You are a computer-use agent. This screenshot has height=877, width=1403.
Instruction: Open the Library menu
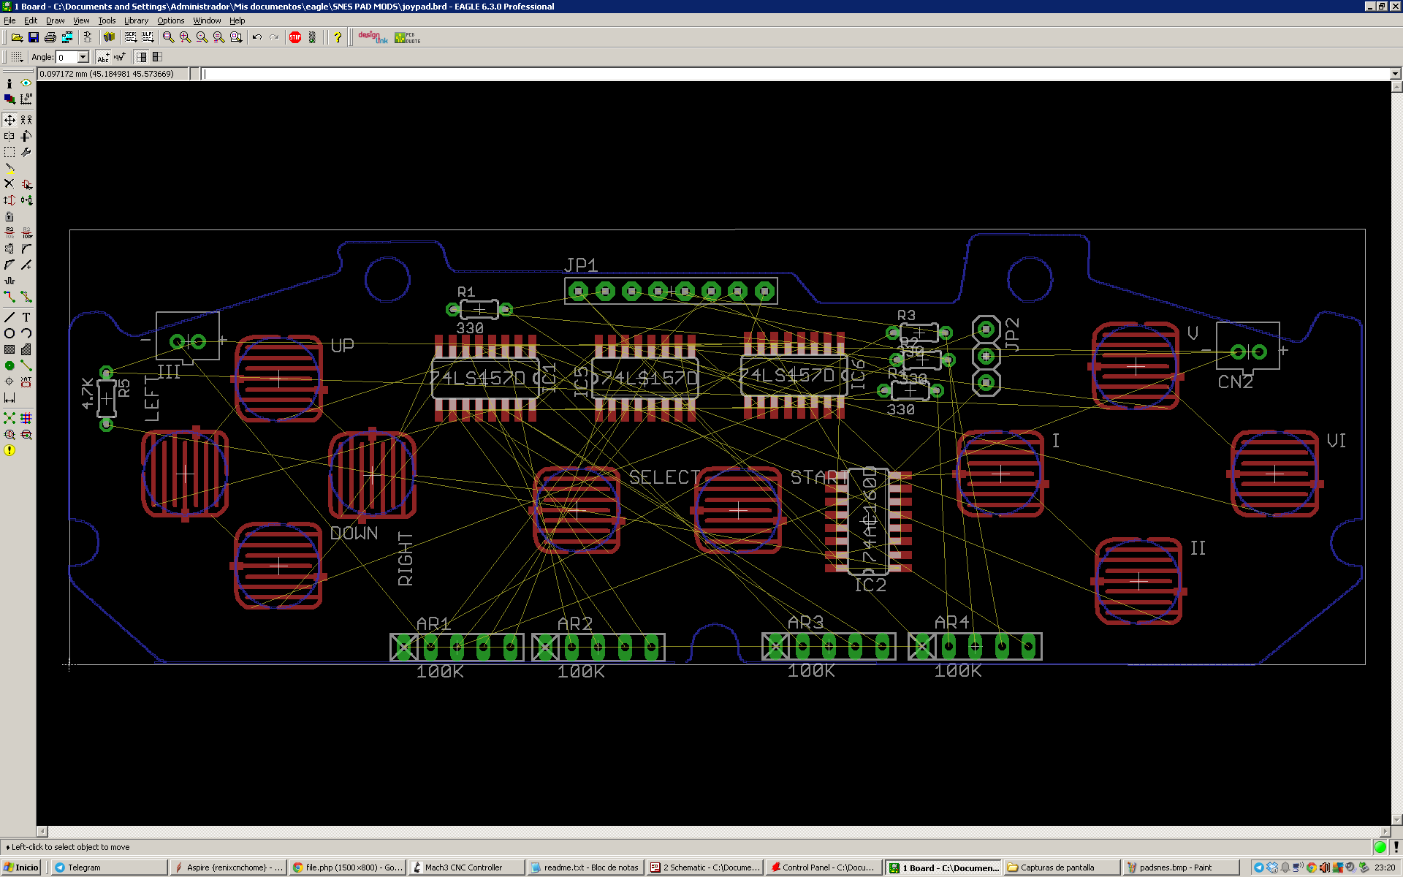[x=136, y=20]
